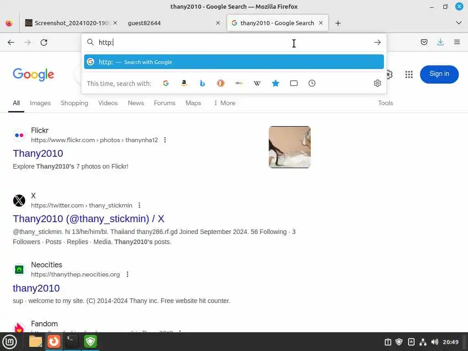Switch to Maps results
The image size is (468, 351).
(193, 103)
